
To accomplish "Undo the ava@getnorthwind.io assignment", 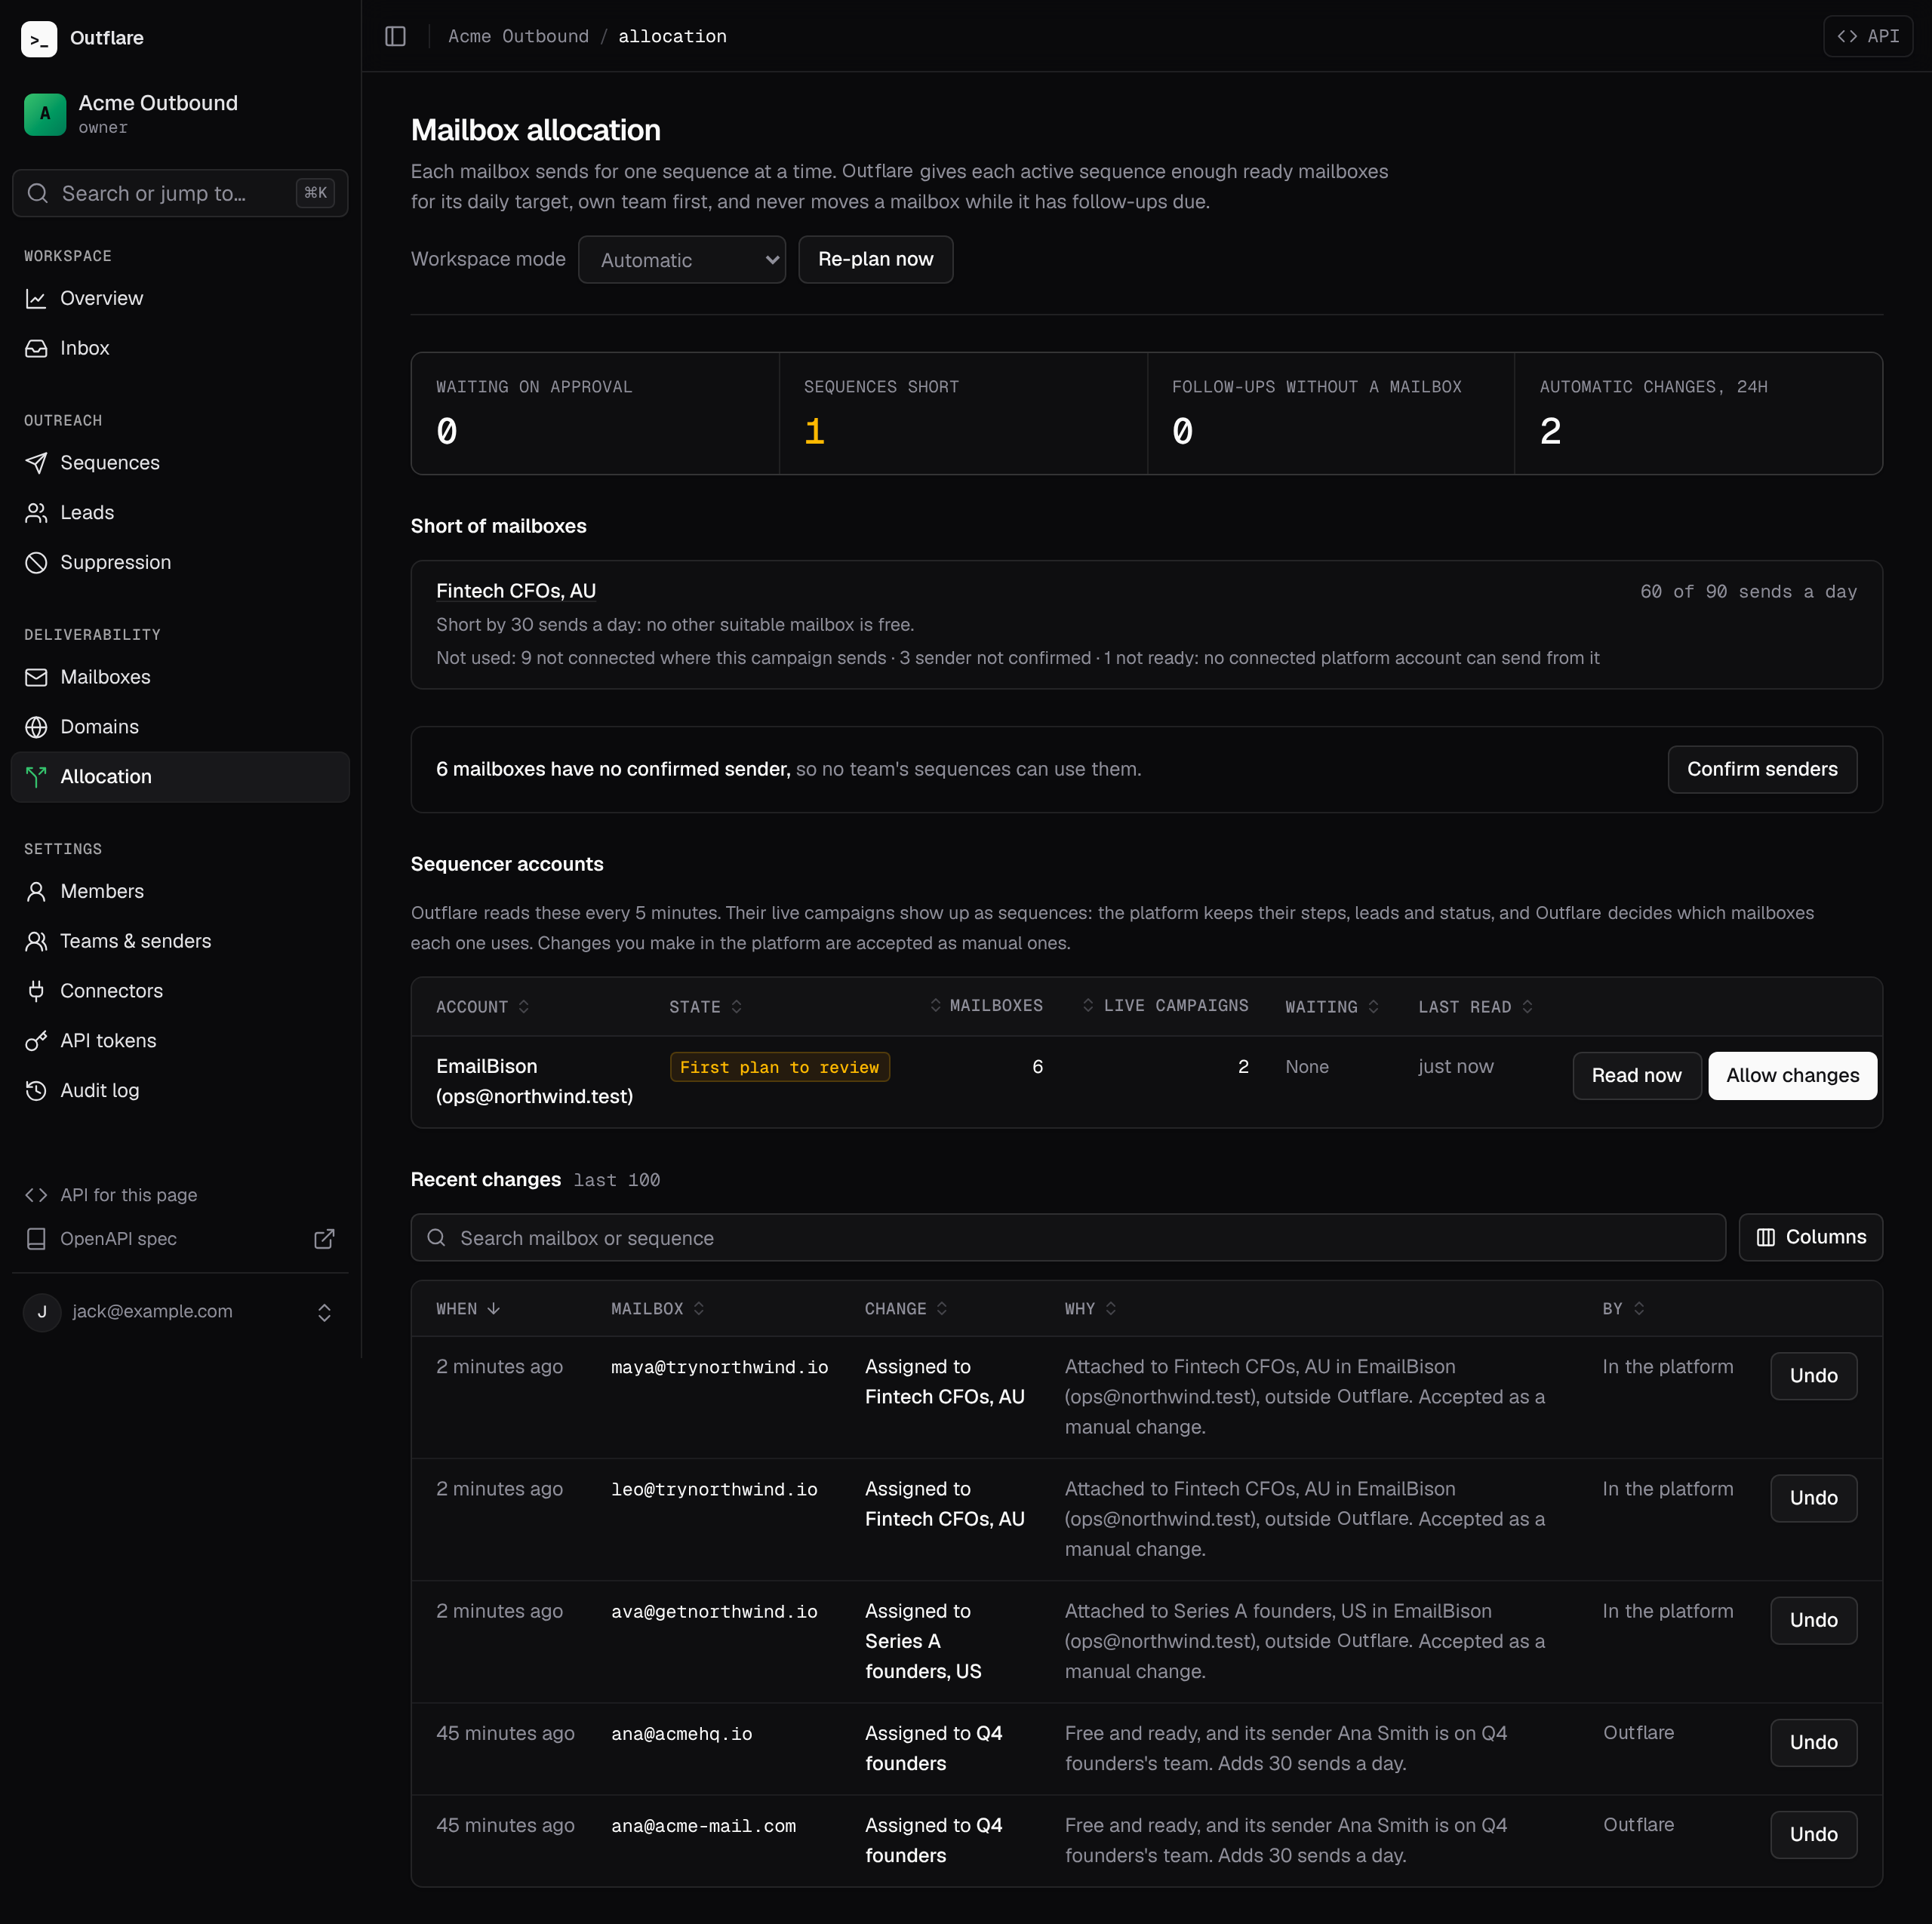I will click(1813, 1621).
